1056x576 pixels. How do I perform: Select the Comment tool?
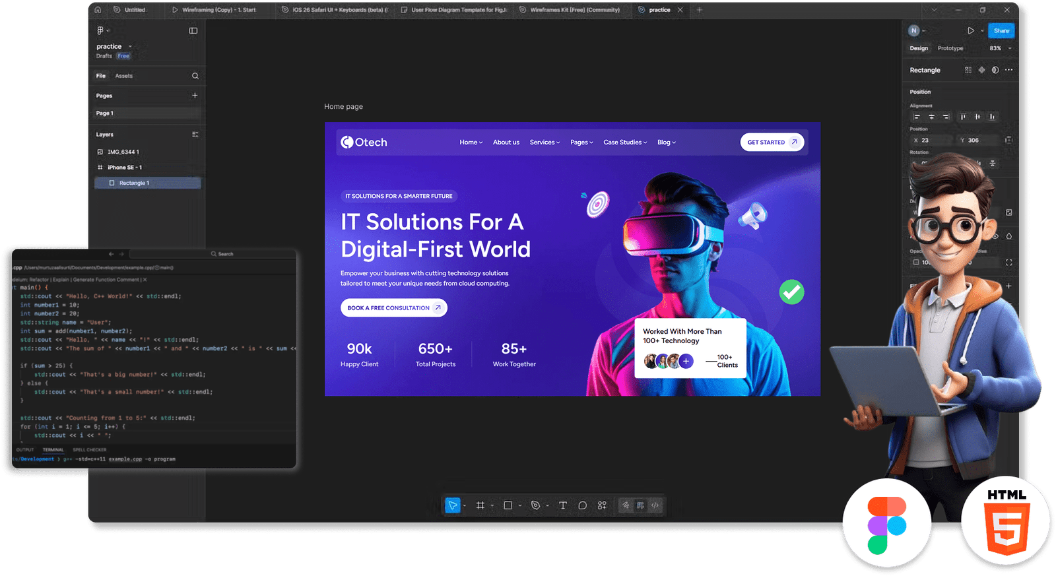tap(582, 505)
